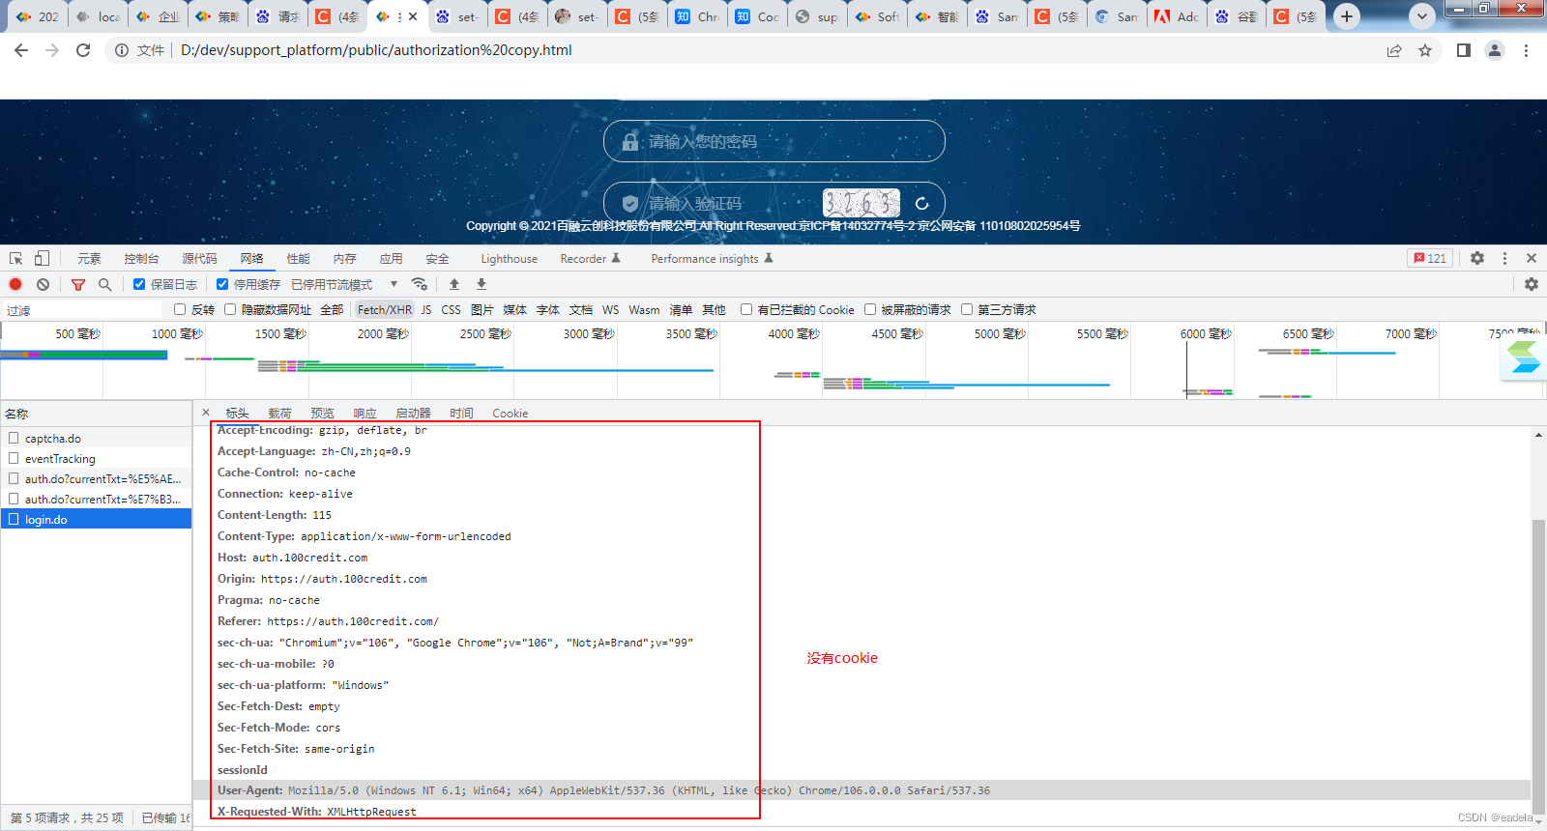The width and height of the screenshot is (1547, 831).
Task: Import HAR file upload icon
Action: point(454,284)
